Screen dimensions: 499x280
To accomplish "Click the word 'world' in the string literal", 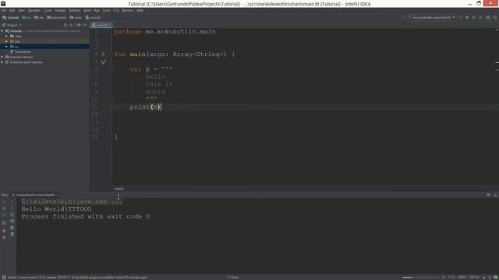I will click(x=155, y=92).
